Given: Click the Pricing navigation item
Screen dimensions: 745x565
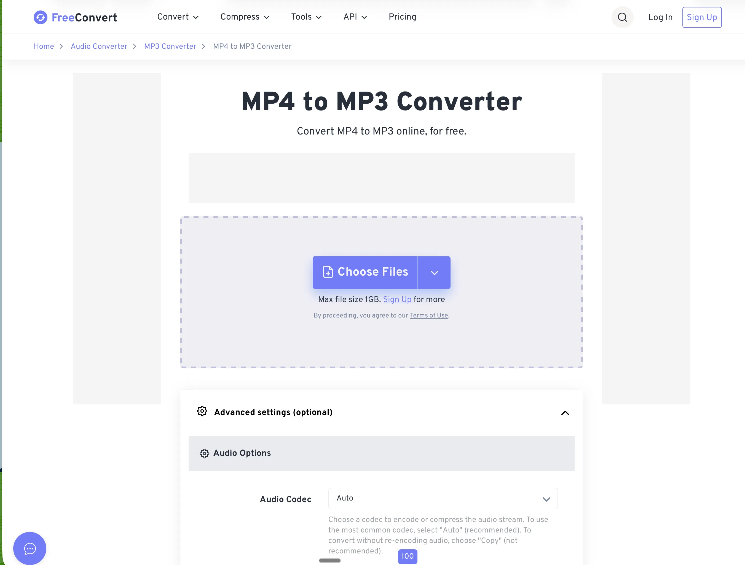Looking at the screenshot, I should [402, 17].
